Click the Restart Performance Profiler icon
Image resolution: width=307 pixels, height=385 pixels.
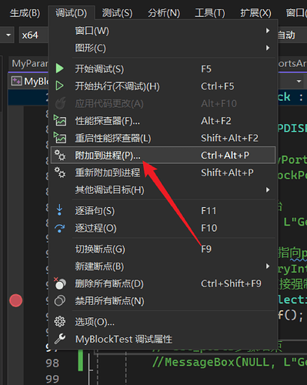(60, 138)
